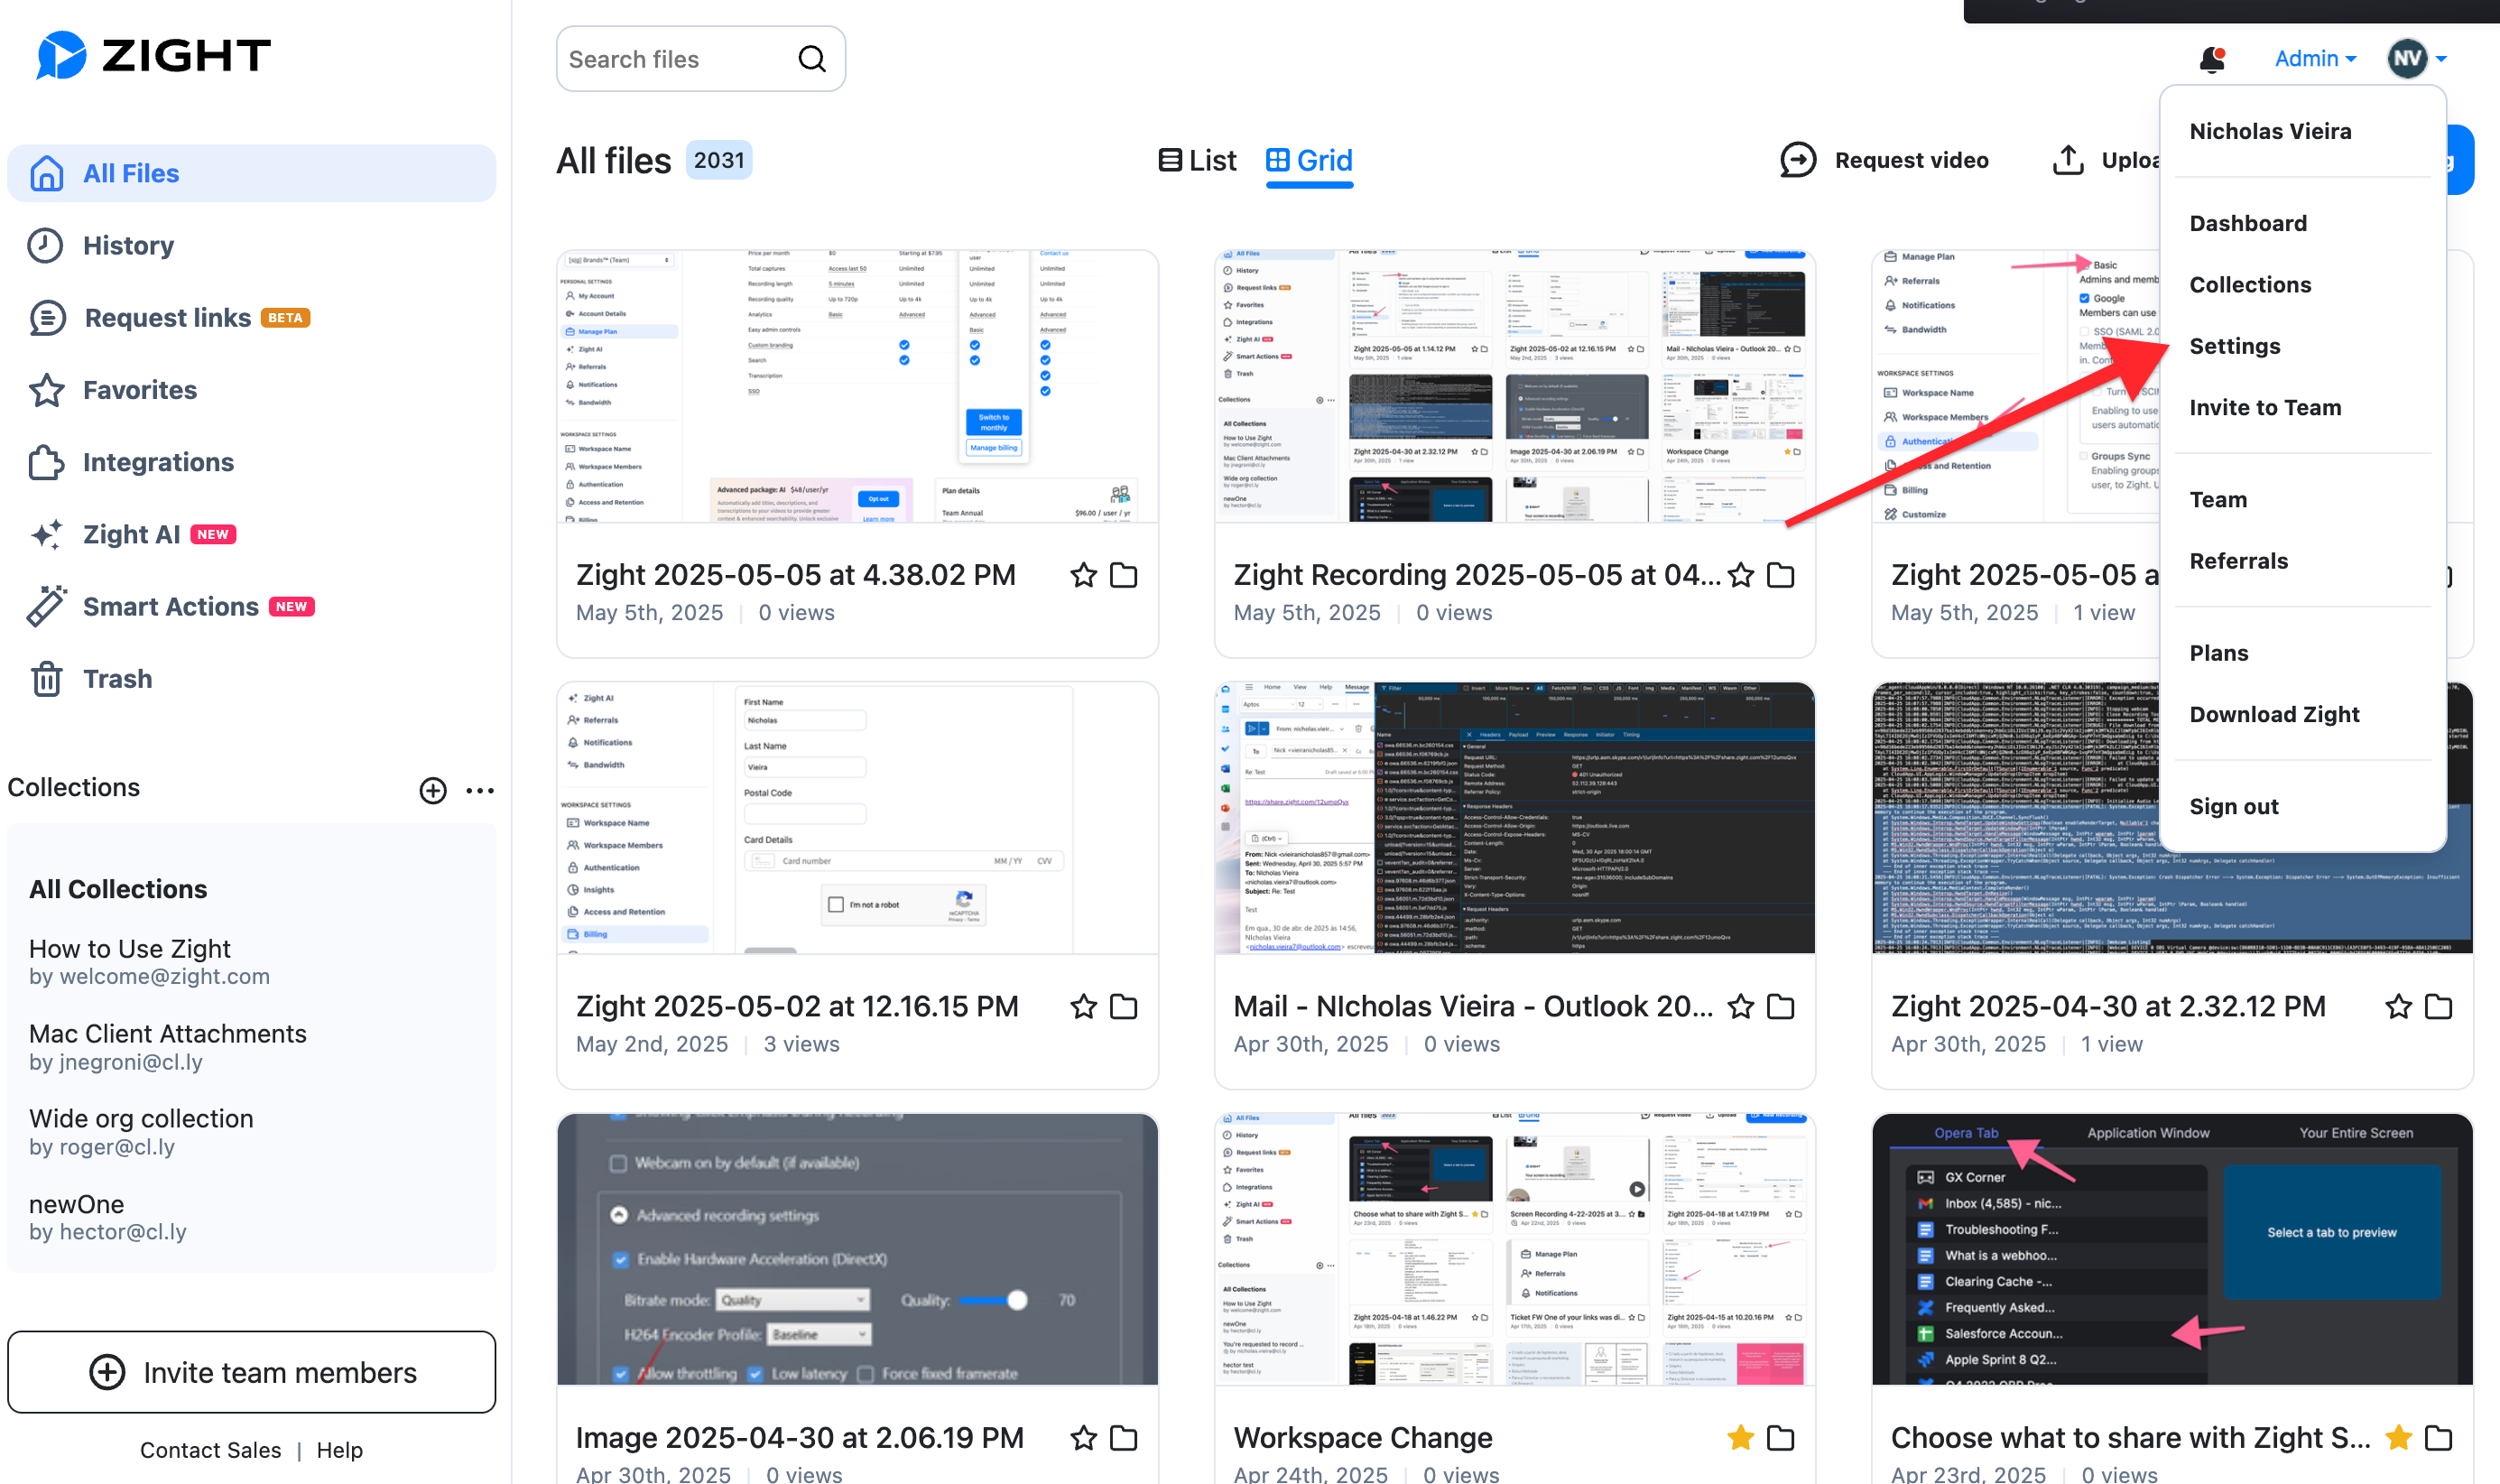Switch to Grid view
The width and height of the screenshot is (2500, 1484).
point(1309,160)
